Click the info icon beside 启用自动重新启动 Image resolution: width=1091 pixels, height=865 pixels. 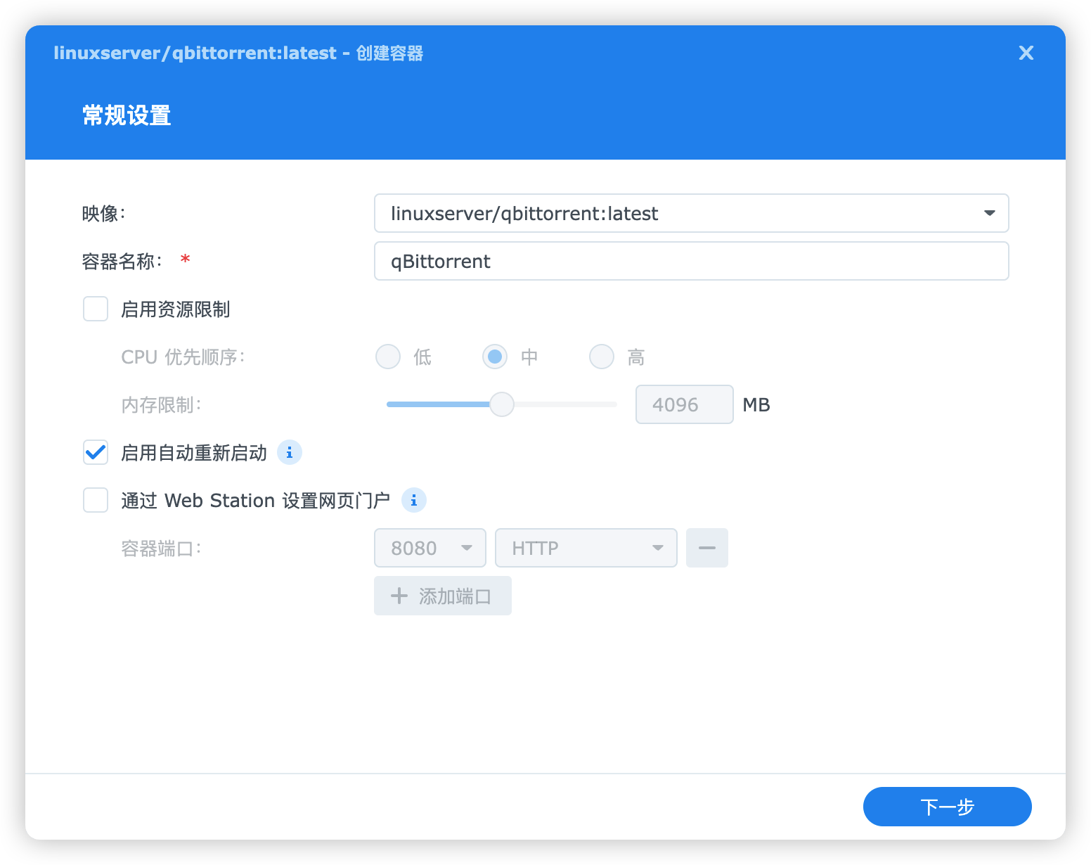[x=290, y=453]
